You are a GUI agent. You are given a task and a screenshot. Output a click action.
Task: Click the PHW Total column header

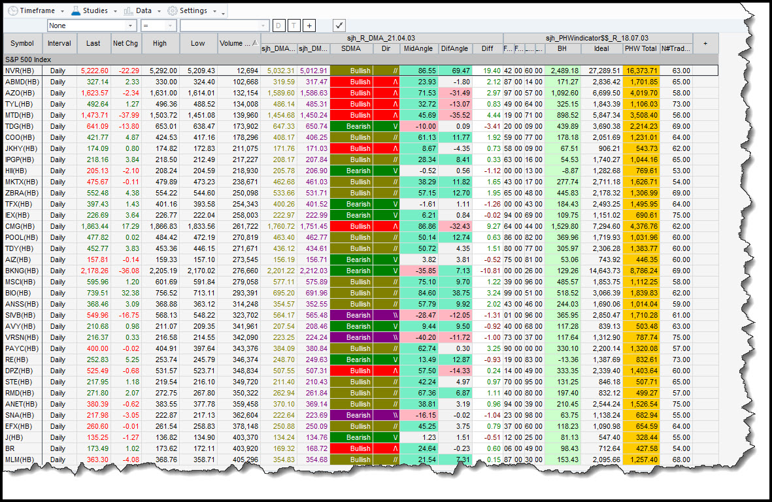pyautogui.click(x=641, y=49)
